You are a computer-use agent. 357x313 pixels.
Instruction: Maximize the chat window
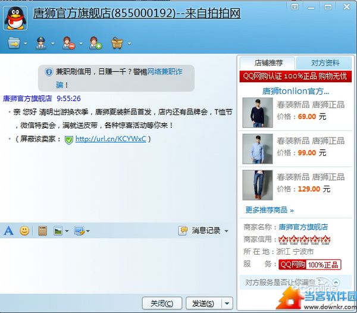[328, 7]
